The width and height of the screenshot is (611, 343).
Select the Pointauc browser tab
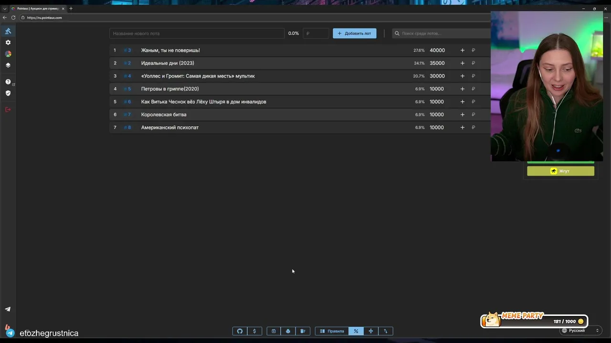[38, 9]
